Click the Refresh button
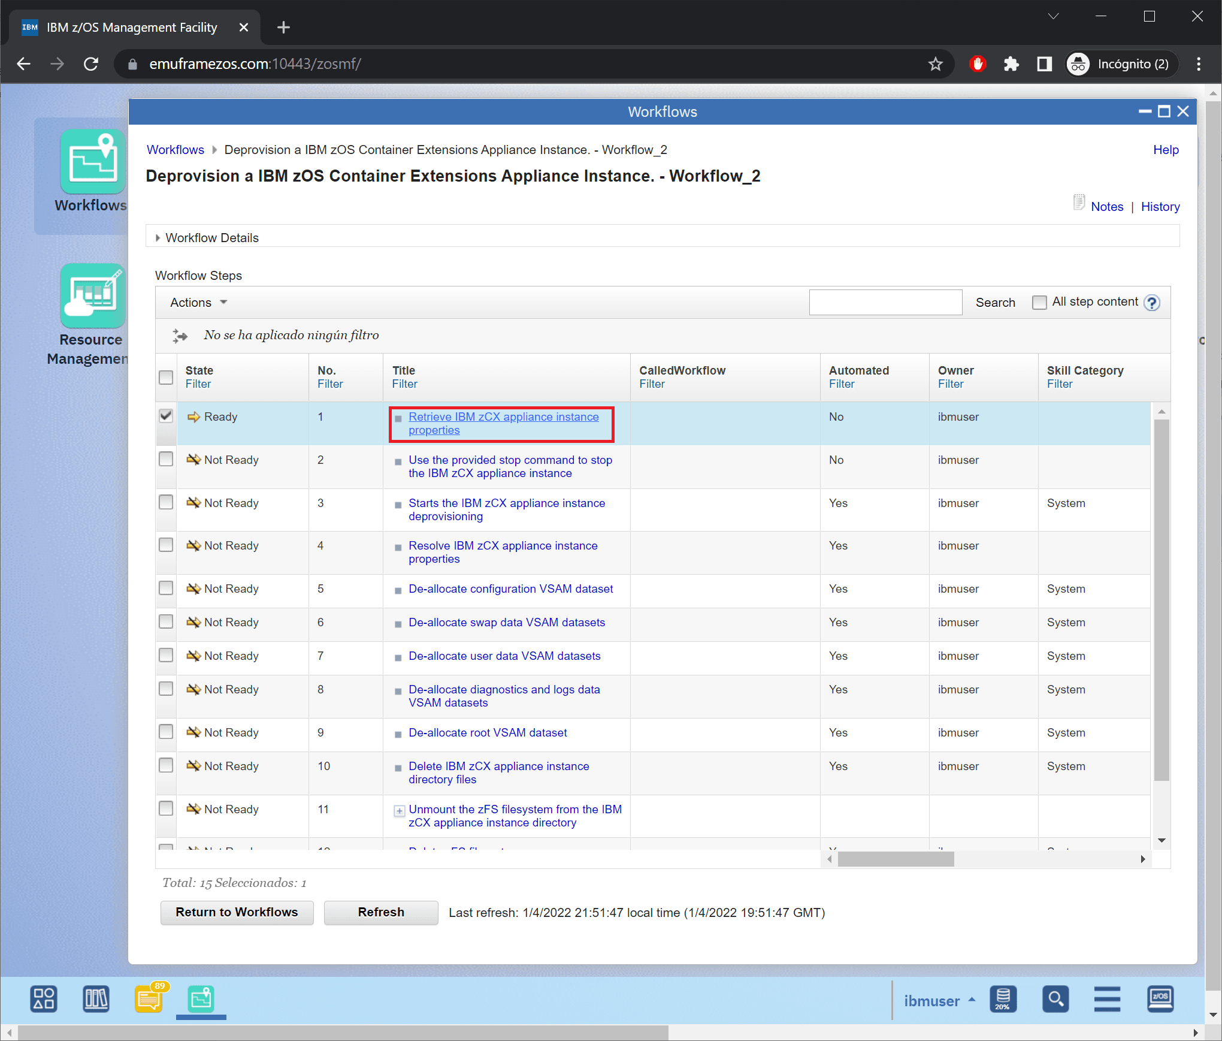This screenshot has width=1222, height=1041. [381, 912]
